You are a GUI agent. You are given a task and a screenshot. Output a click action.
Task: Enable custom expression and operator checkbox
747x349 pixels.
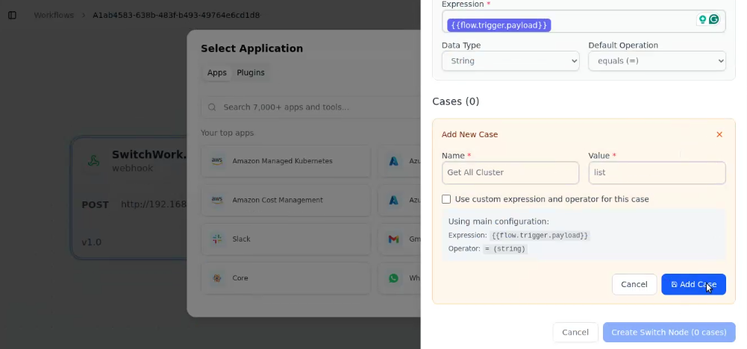pyautogui.click(x=446, y=199)
